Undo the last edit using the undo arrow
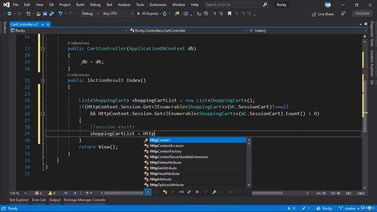The image size is (377, 212). (60, 14)
